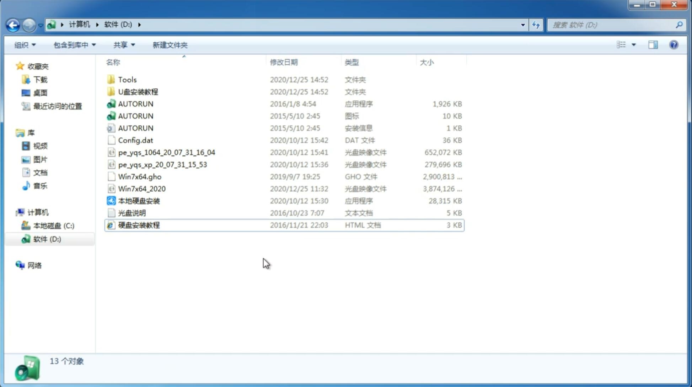This screenshot has width=692, height=387.
Task: Open the U盘安装教程 folder
Action: click(x=138, y=92)
